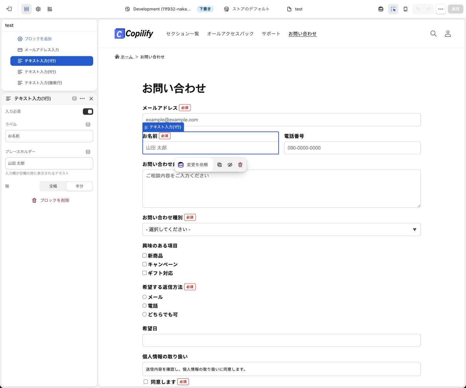Image resolution: width=466 pixels, height=388 pixels.
Task: Select the unhighlighted テキスト入力(1行) block row
Action: [52, 72]
